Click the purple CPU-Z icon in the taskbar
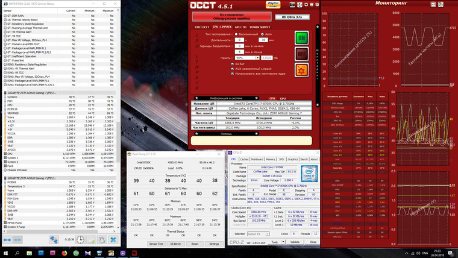Viewport: 458px width, 258px height. click(x=123, y=253)
